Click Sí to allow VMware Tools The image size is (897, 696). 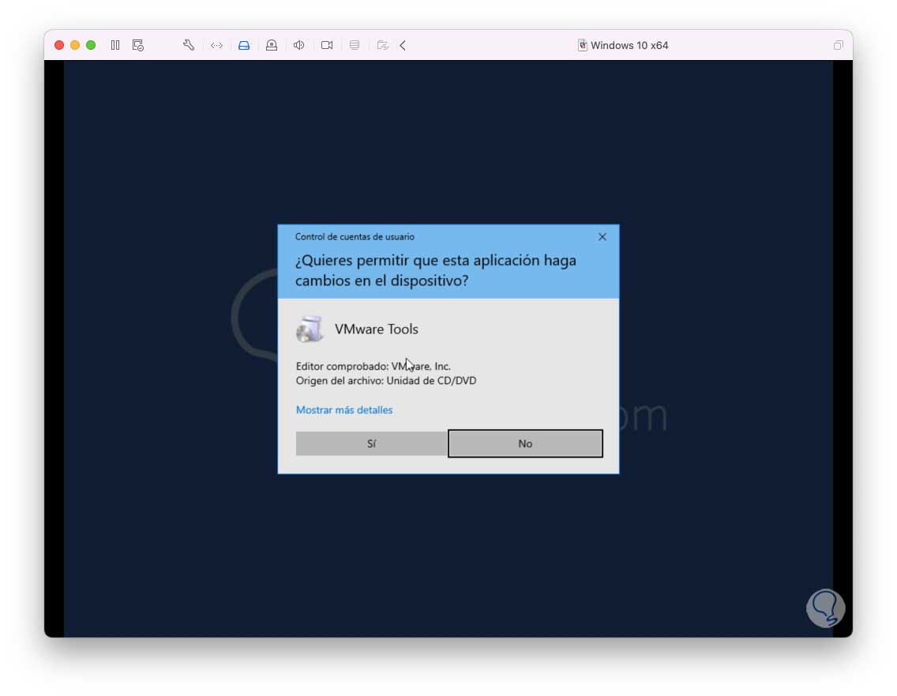[371, 443]
